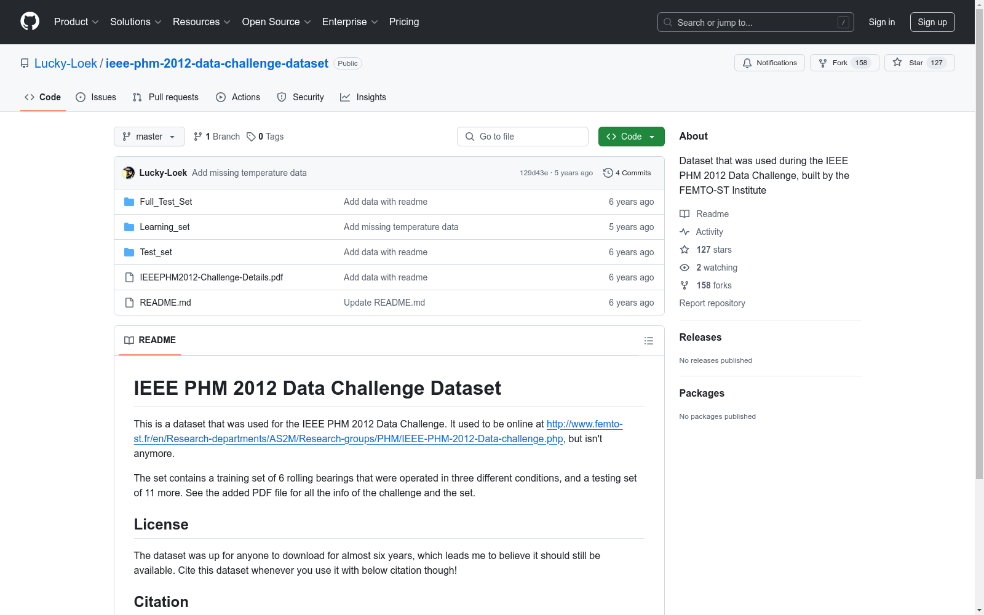The height and width of the screenshot is (615, 984).
Task: Open the Test_set folder icon
Action: click(129, 252)
